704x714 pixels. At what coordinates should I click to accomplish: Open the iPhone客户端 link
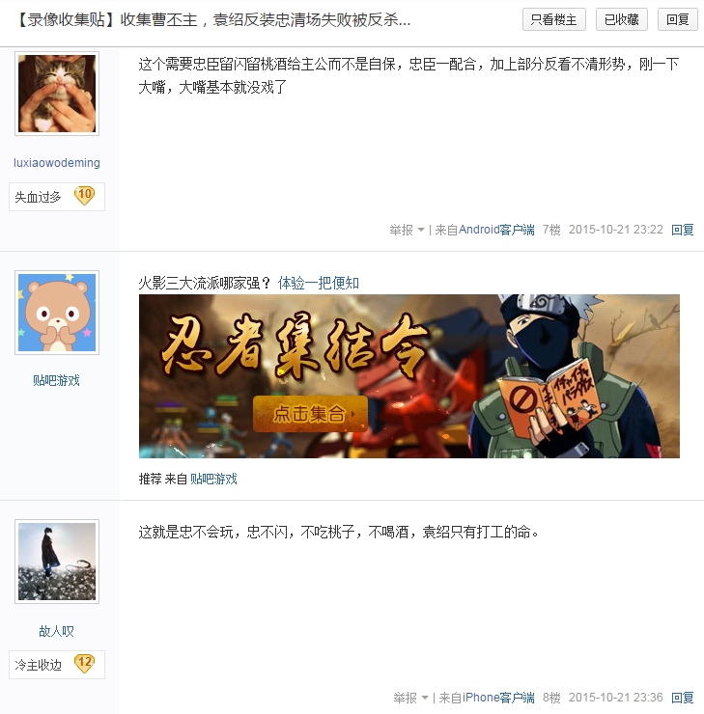(498, 698)
